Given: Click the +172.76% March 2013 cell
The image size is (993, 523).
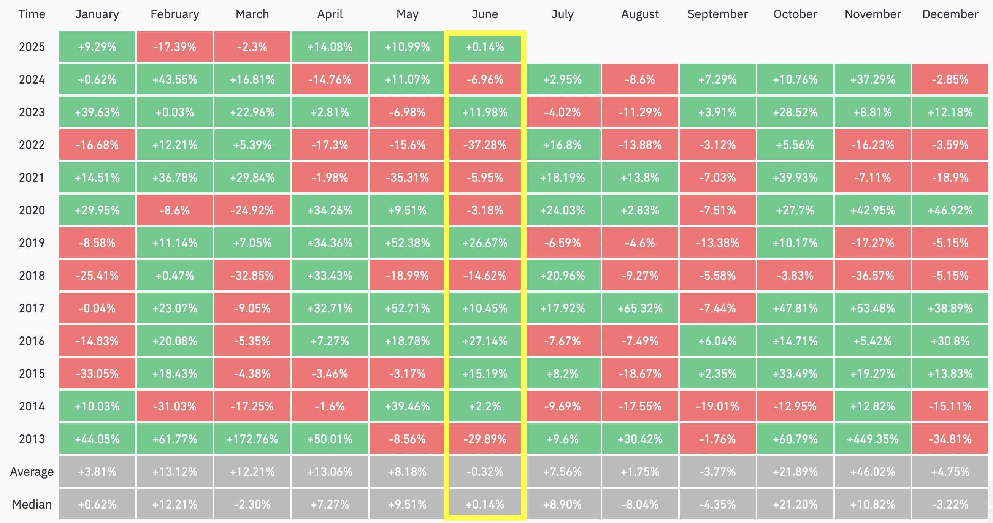Looking at the screenshot, I should click(252, 439).
